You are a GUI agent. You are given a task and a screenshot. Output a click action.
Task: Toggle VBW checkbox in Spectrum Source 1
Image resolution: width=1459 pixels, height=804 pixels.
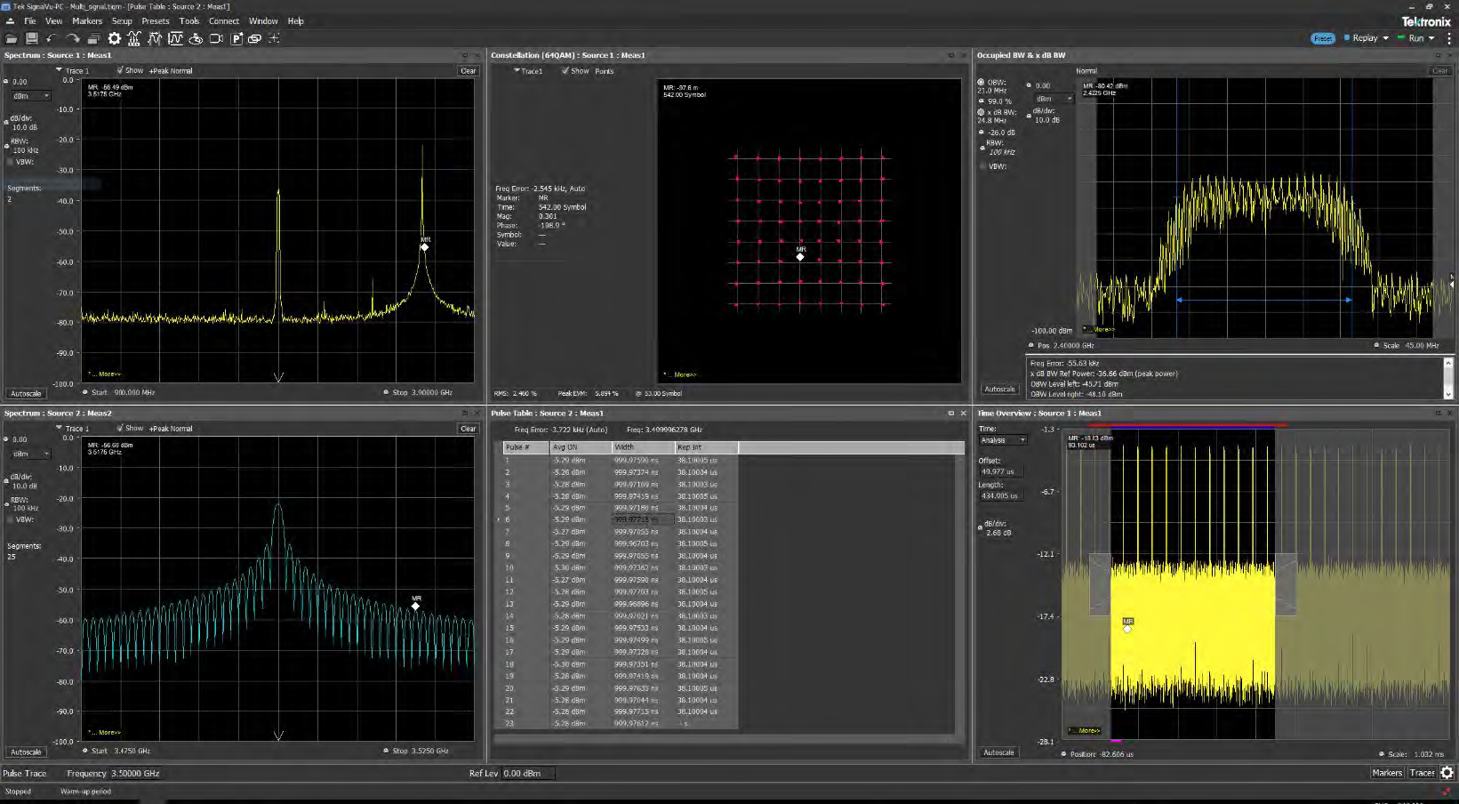click(11, 162)
